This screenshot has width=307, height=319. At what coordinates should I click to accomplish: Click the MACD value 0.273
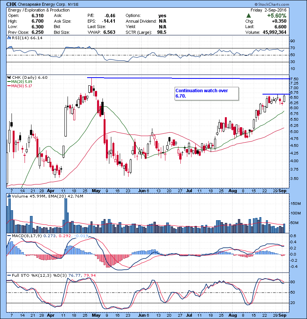click(50, 236)
